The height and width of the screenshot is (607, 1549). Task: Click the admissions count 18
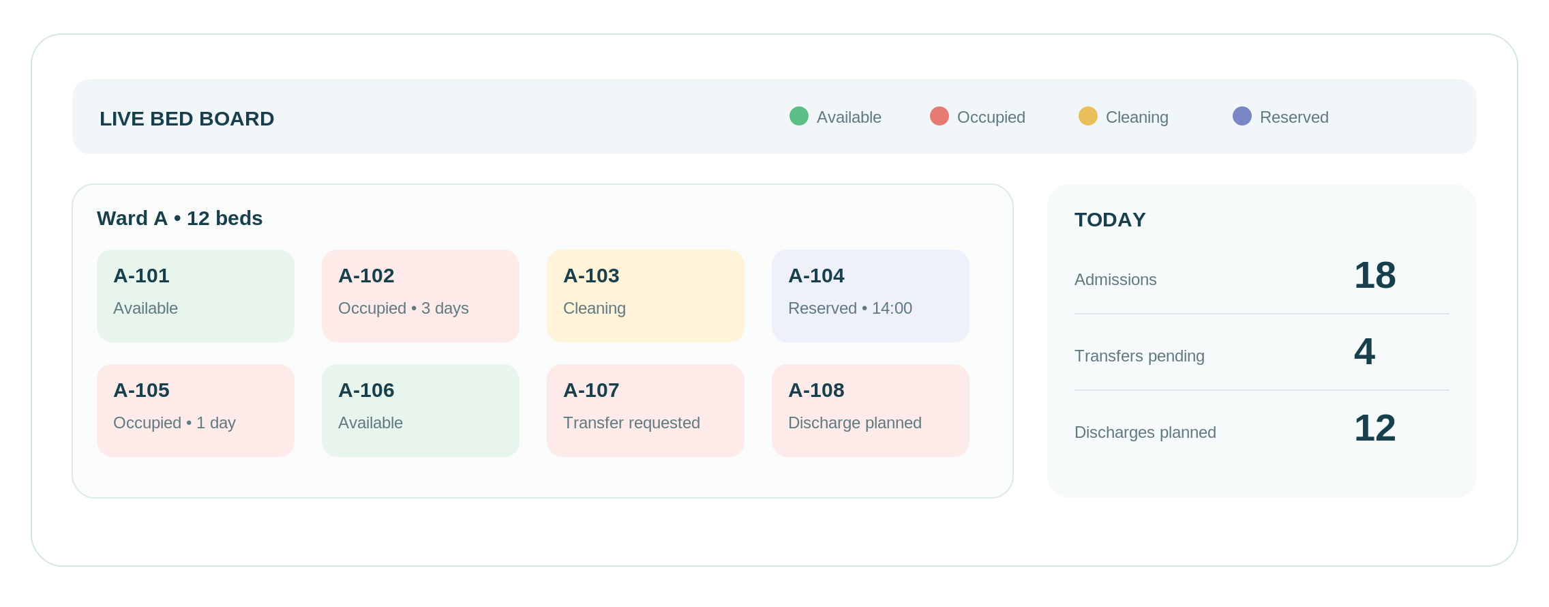click(1374, 276)
